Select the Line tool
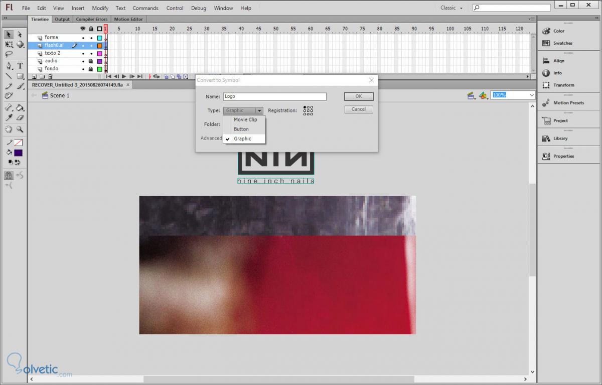This screenshot has height=385, width=602. [9, 76]
